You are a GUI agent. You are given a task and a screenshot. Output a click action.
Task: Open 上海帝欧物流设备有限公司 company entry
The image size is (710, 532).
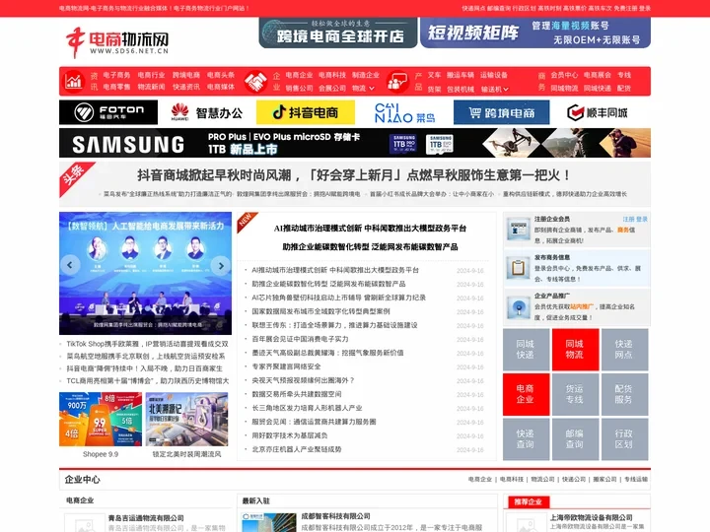point(592,517)
